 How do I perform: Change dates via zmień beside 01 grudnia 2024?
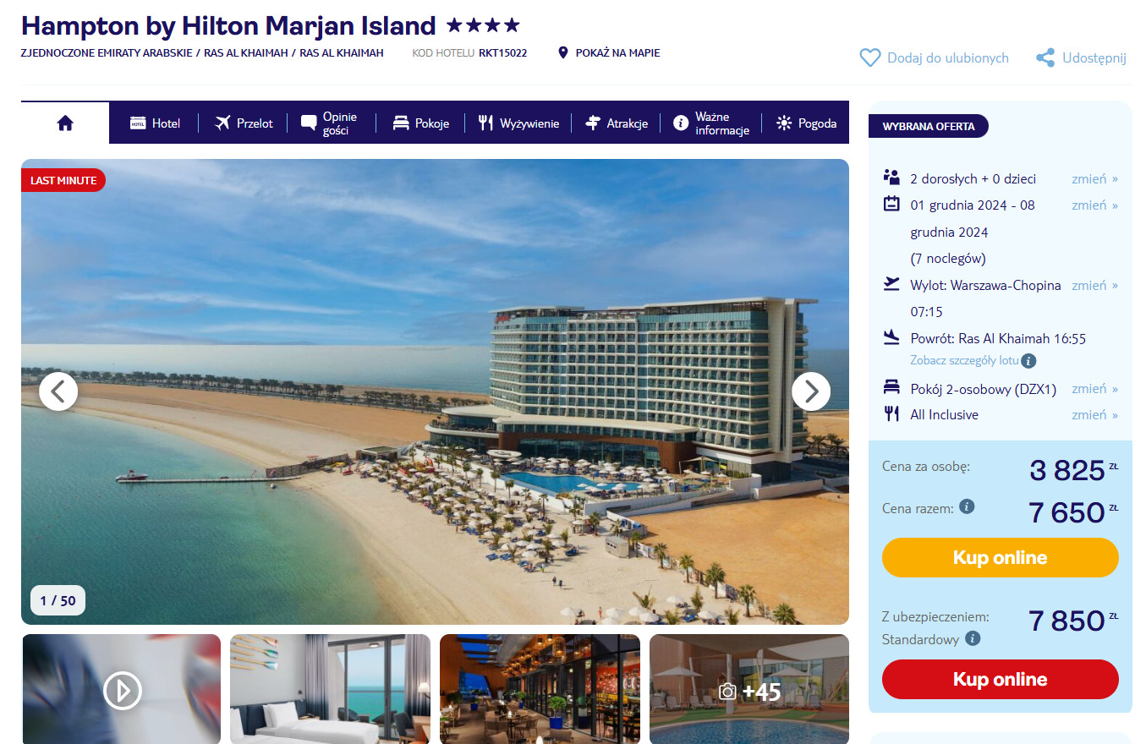click(x=1094, y=205)
